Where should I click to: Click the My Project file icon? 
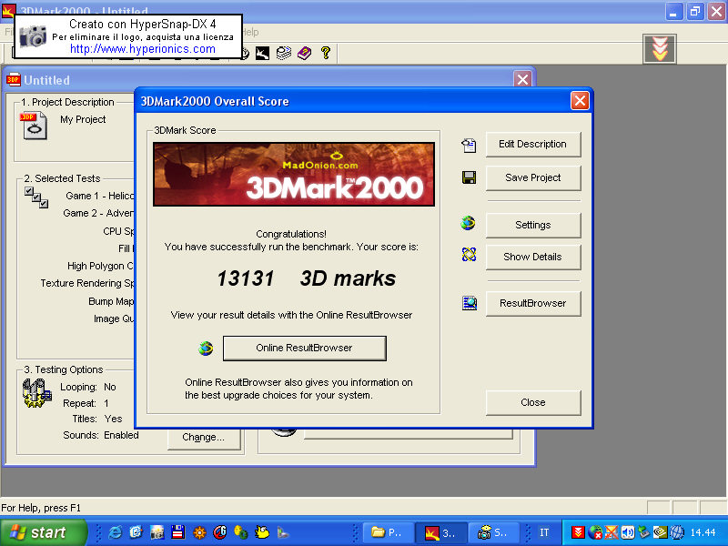[x=34, y=126]
